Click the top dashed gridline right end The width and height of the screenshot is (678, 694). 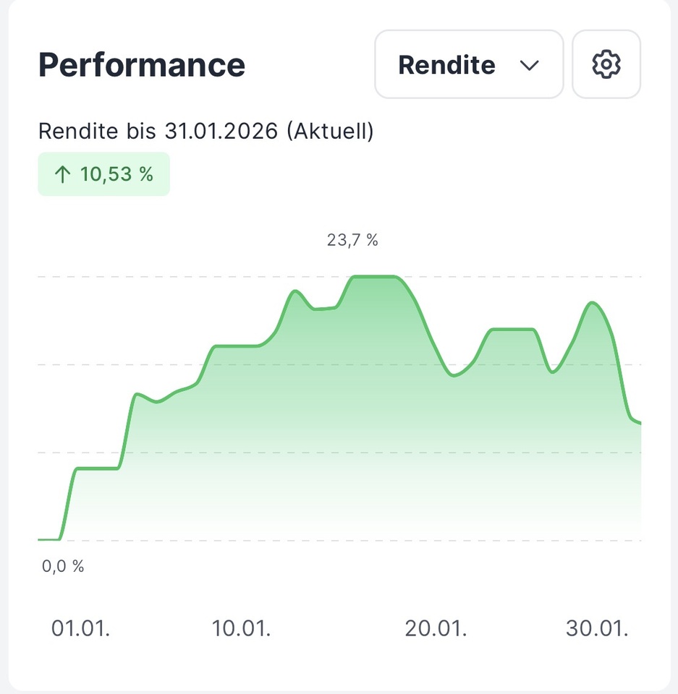[x=637, y=277]
